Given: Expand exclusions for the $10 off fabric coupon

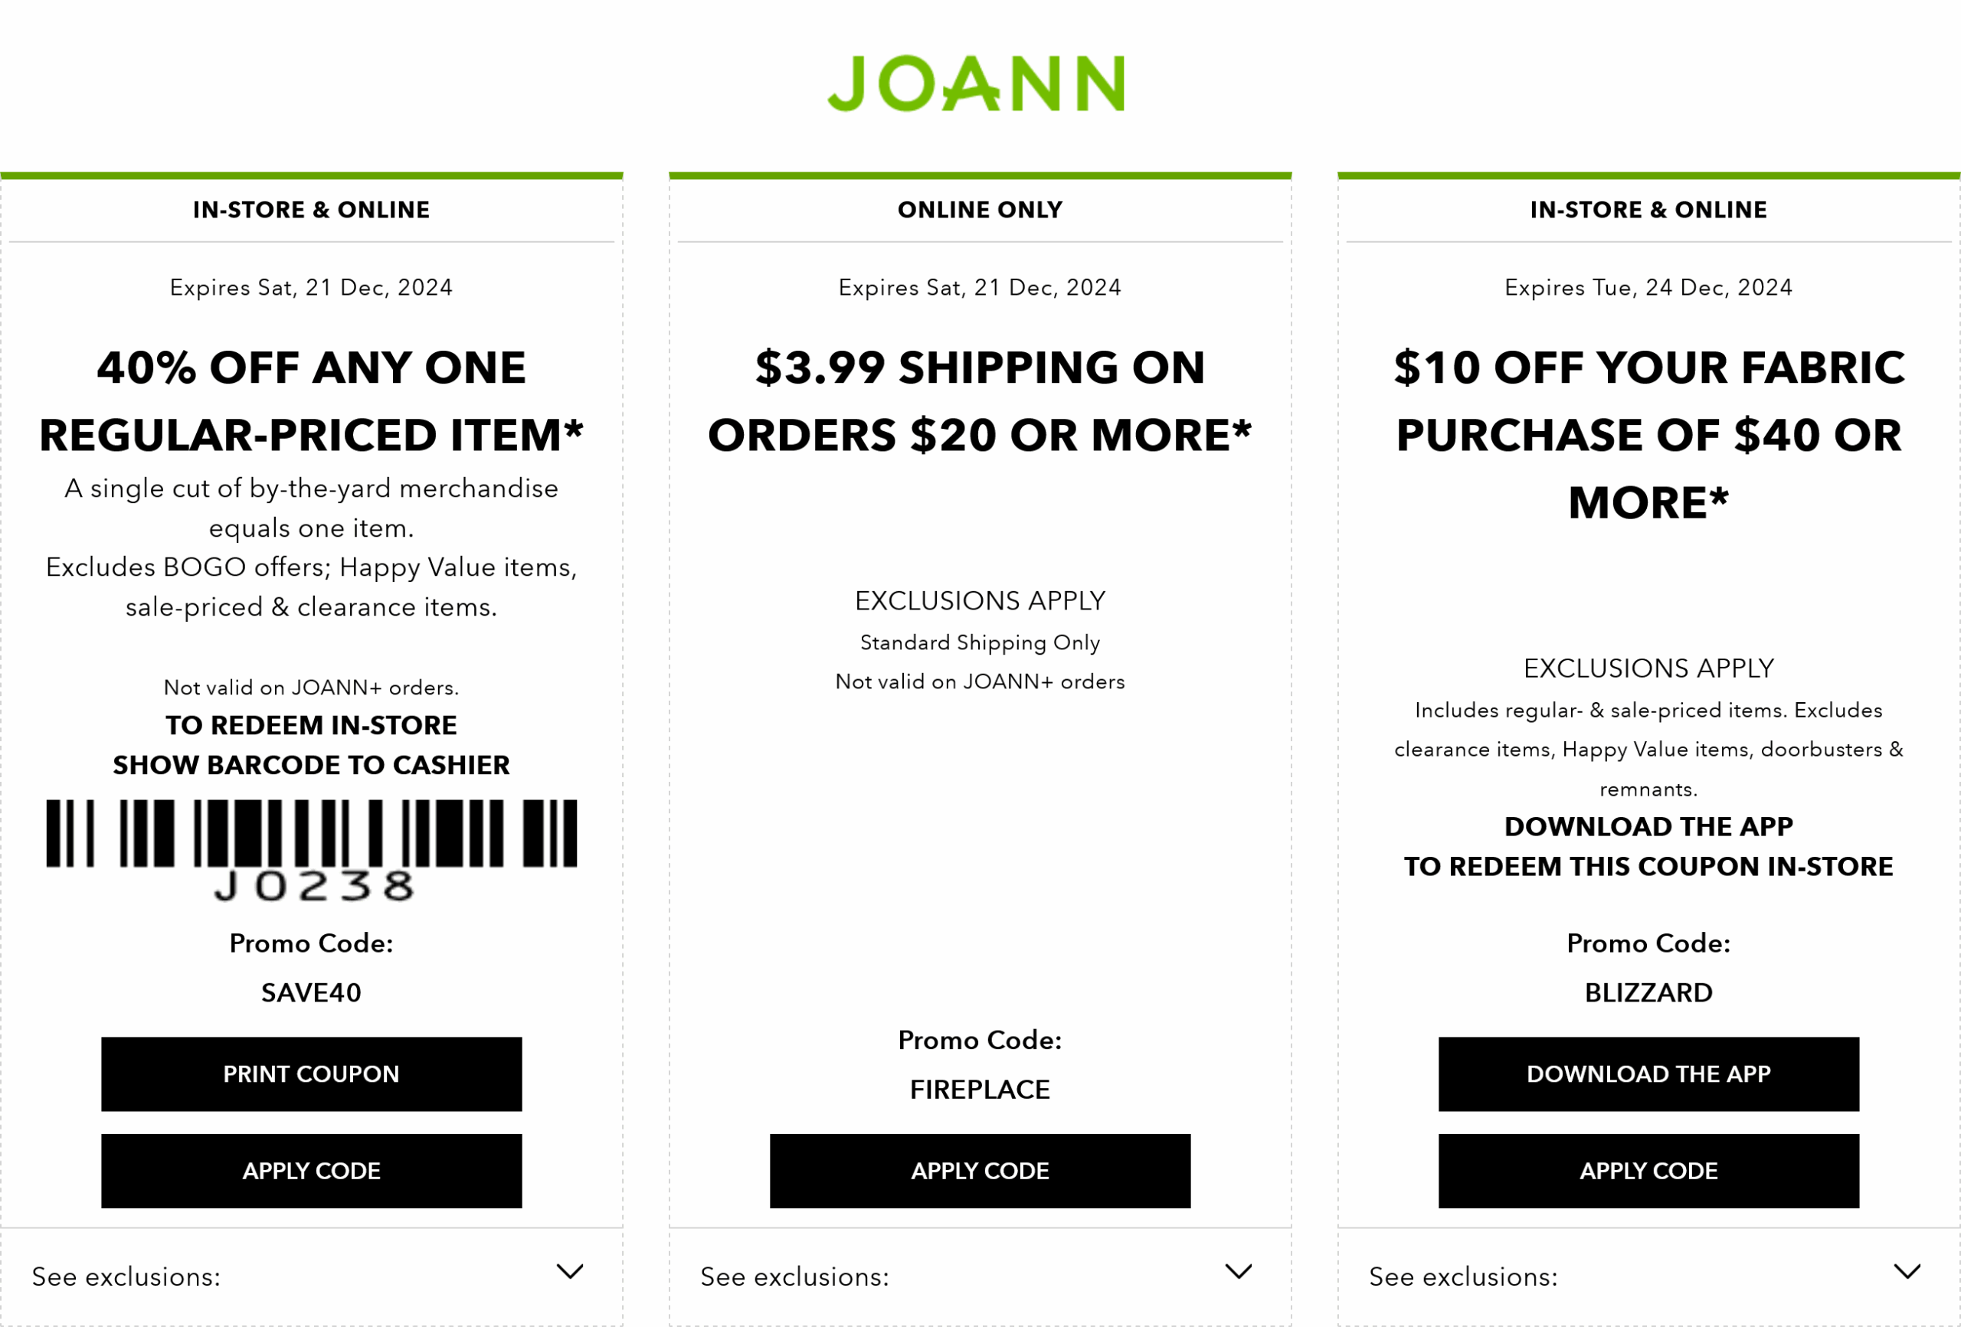Looking at the screenshot, I should click(1463, 1276).
